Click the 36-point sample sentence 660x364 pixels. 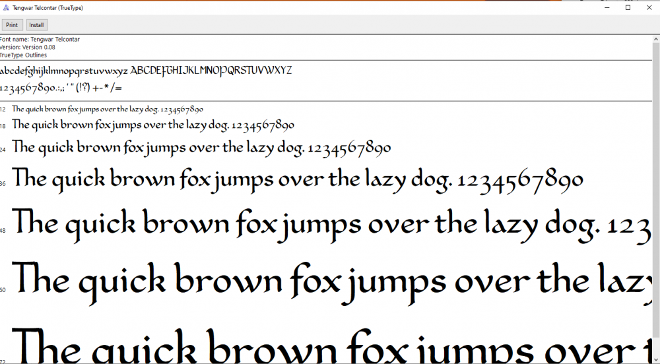[x=298, y=180]
